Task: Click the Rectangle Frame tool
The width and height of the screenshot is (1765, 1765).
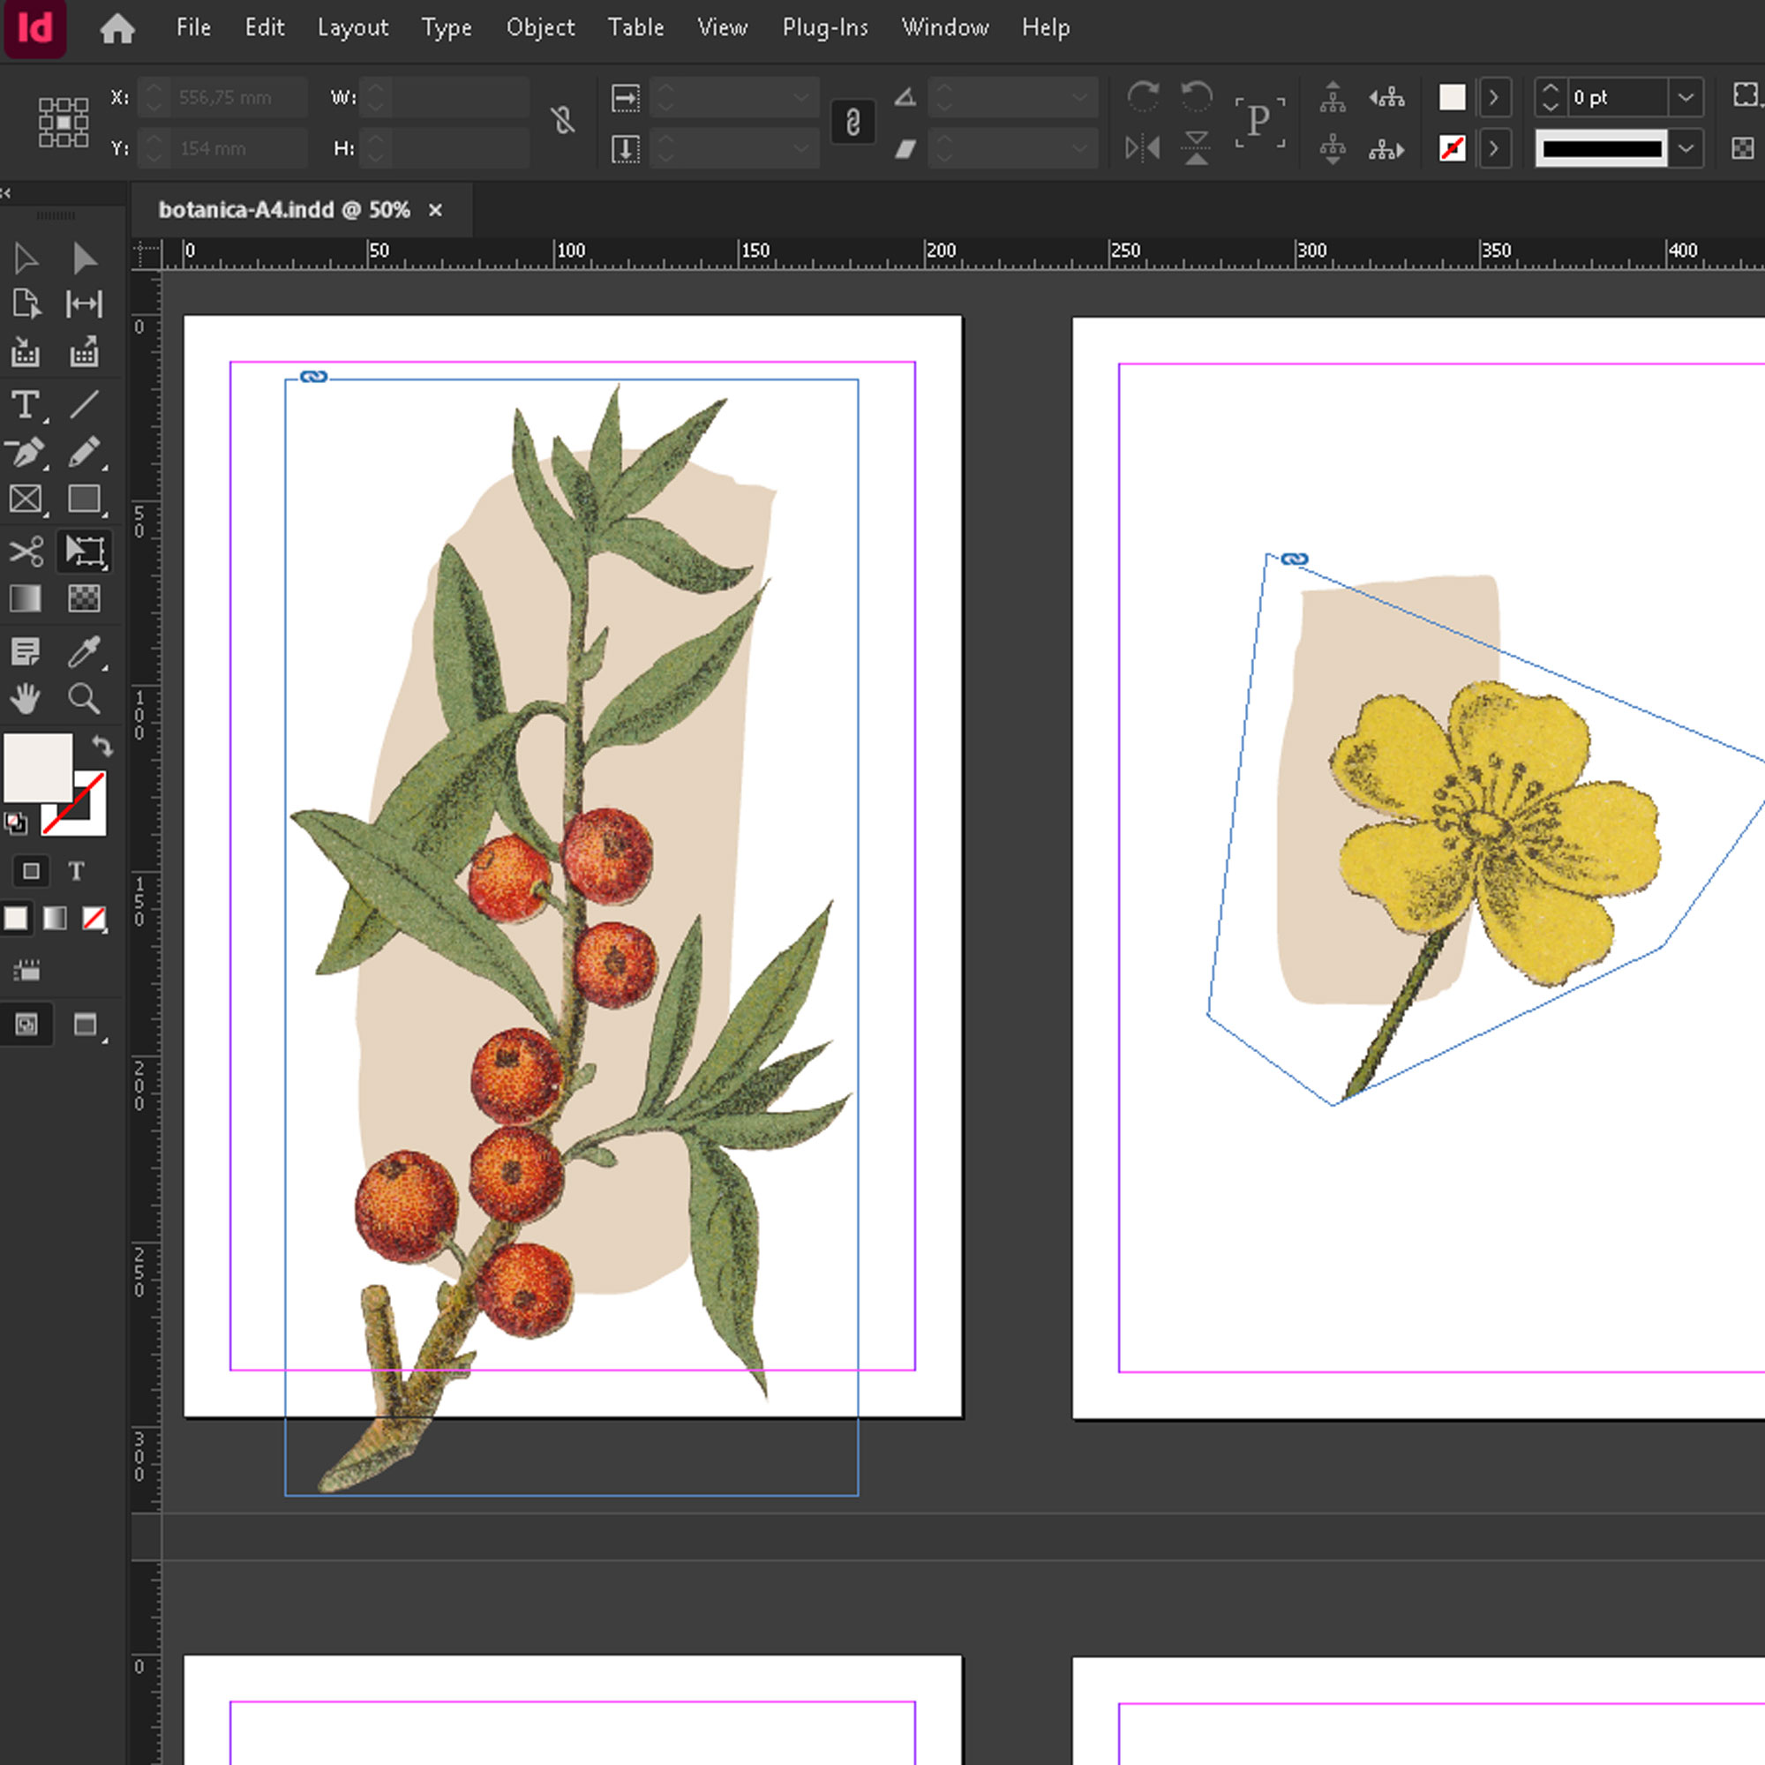Action: coord(26,499)
